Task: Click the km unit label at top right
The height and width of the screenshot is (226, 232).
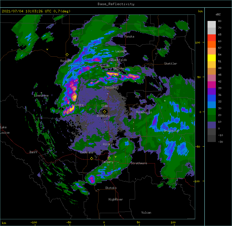Action: coord(200,11)
